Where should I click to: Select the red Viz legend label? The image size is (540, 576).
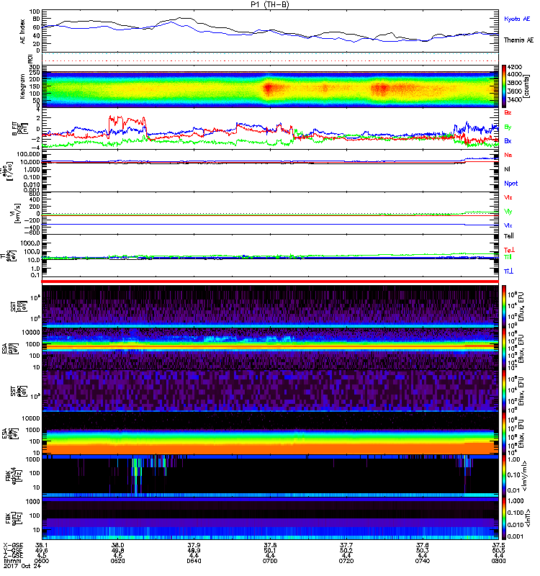click(508, 197)
